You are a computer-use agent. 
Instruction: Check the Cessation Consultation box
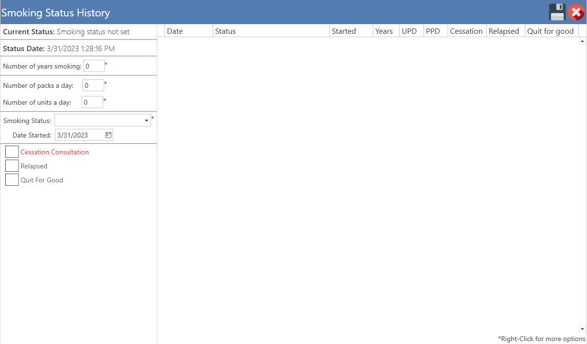(12, 152)
